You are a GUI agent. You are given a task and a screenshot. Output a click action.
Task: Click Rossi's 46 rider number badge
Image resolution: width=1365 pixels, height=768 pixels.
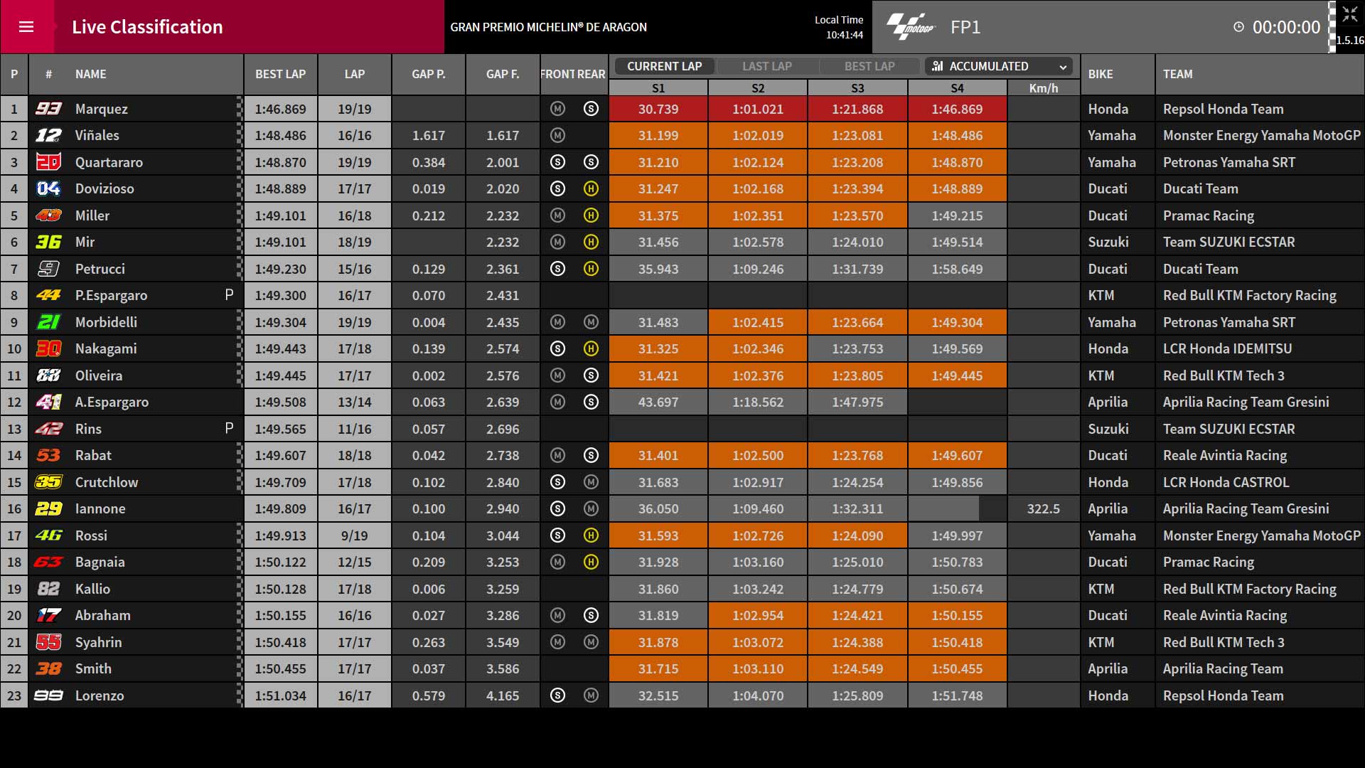(x=48, y=535)
